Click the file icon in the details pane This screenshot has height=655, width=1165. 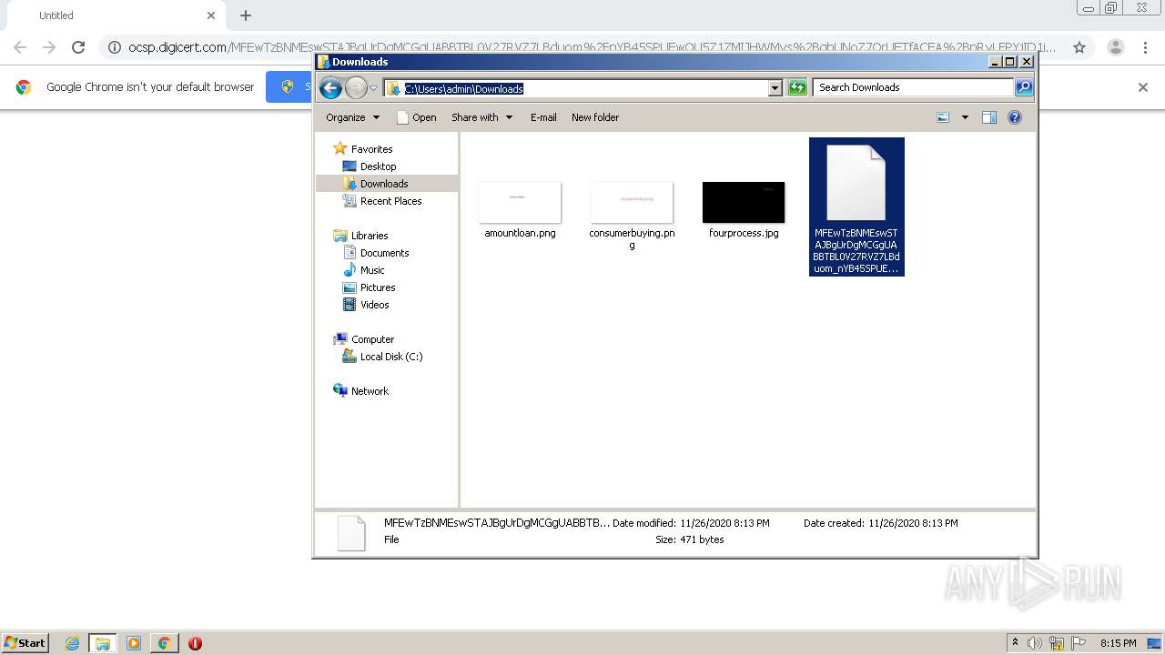click(351, 532)
